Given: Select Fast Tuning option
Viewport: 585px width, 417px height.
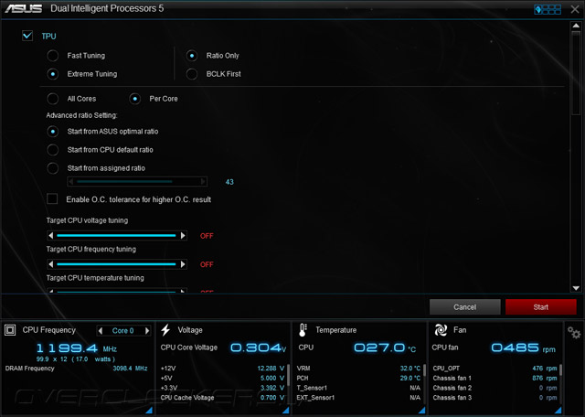Looking at the screenshot, I should point(53,56).
